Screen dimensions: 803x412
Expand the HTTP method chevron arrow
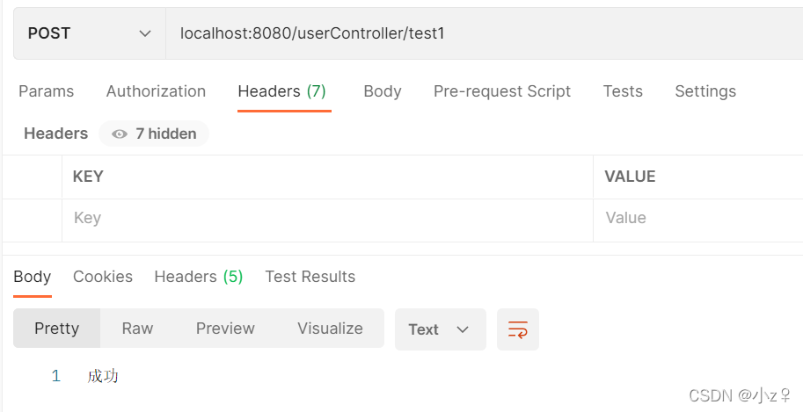coord(145,33)
